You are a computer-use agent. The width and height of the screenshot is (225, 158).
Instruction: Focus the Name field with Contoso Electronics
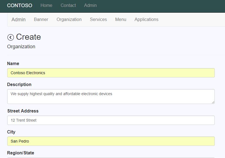click(111, 73)
